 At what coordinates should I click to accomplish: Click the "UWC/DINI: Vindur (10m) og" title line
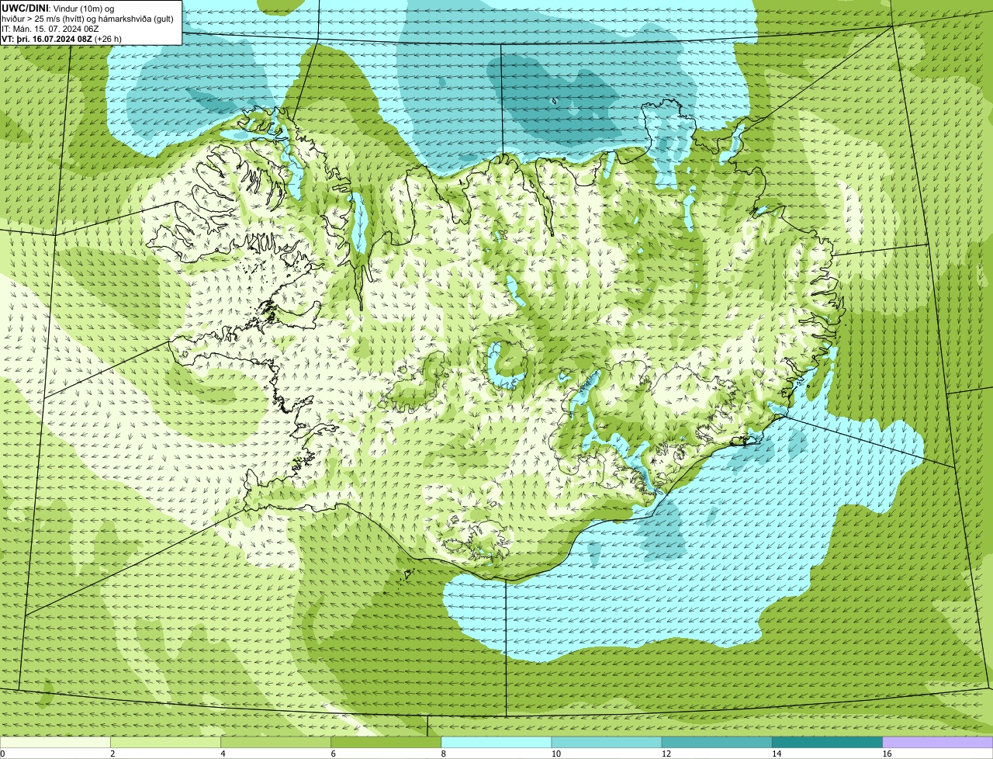[58, 8]
